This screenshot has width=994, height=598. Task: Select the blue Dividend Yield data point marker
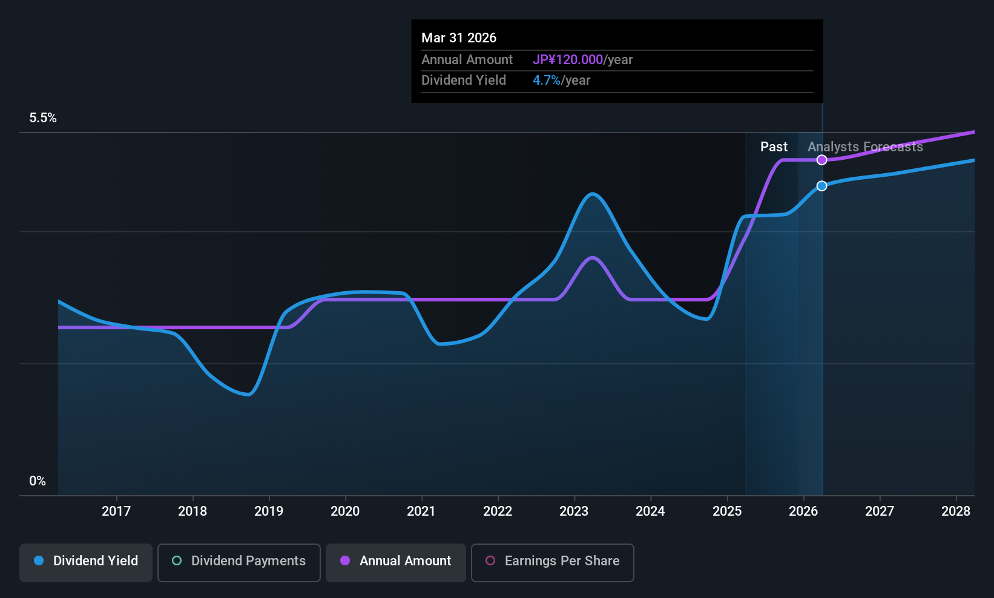click(821, 186)
